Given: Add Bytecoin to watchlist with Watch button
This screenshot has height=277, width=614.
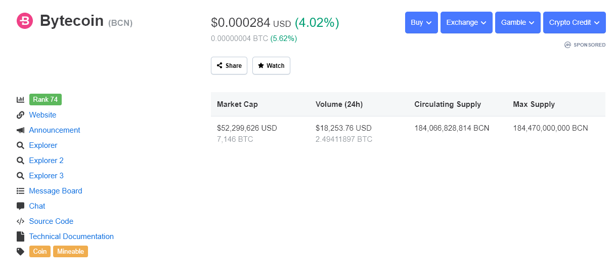Looking at the screenshot, I should point(271,66).
